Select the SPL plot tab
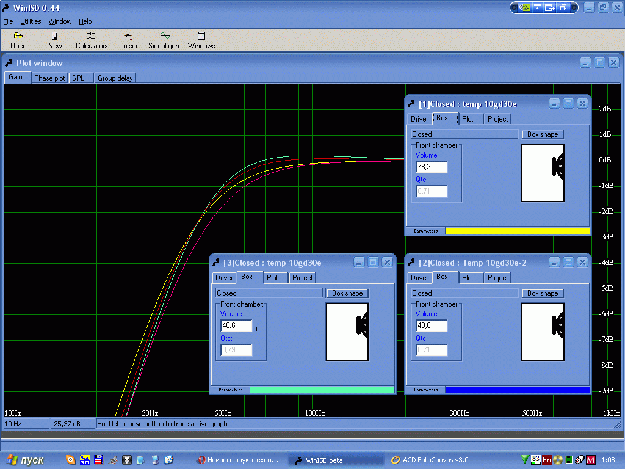 coord(80,78)
